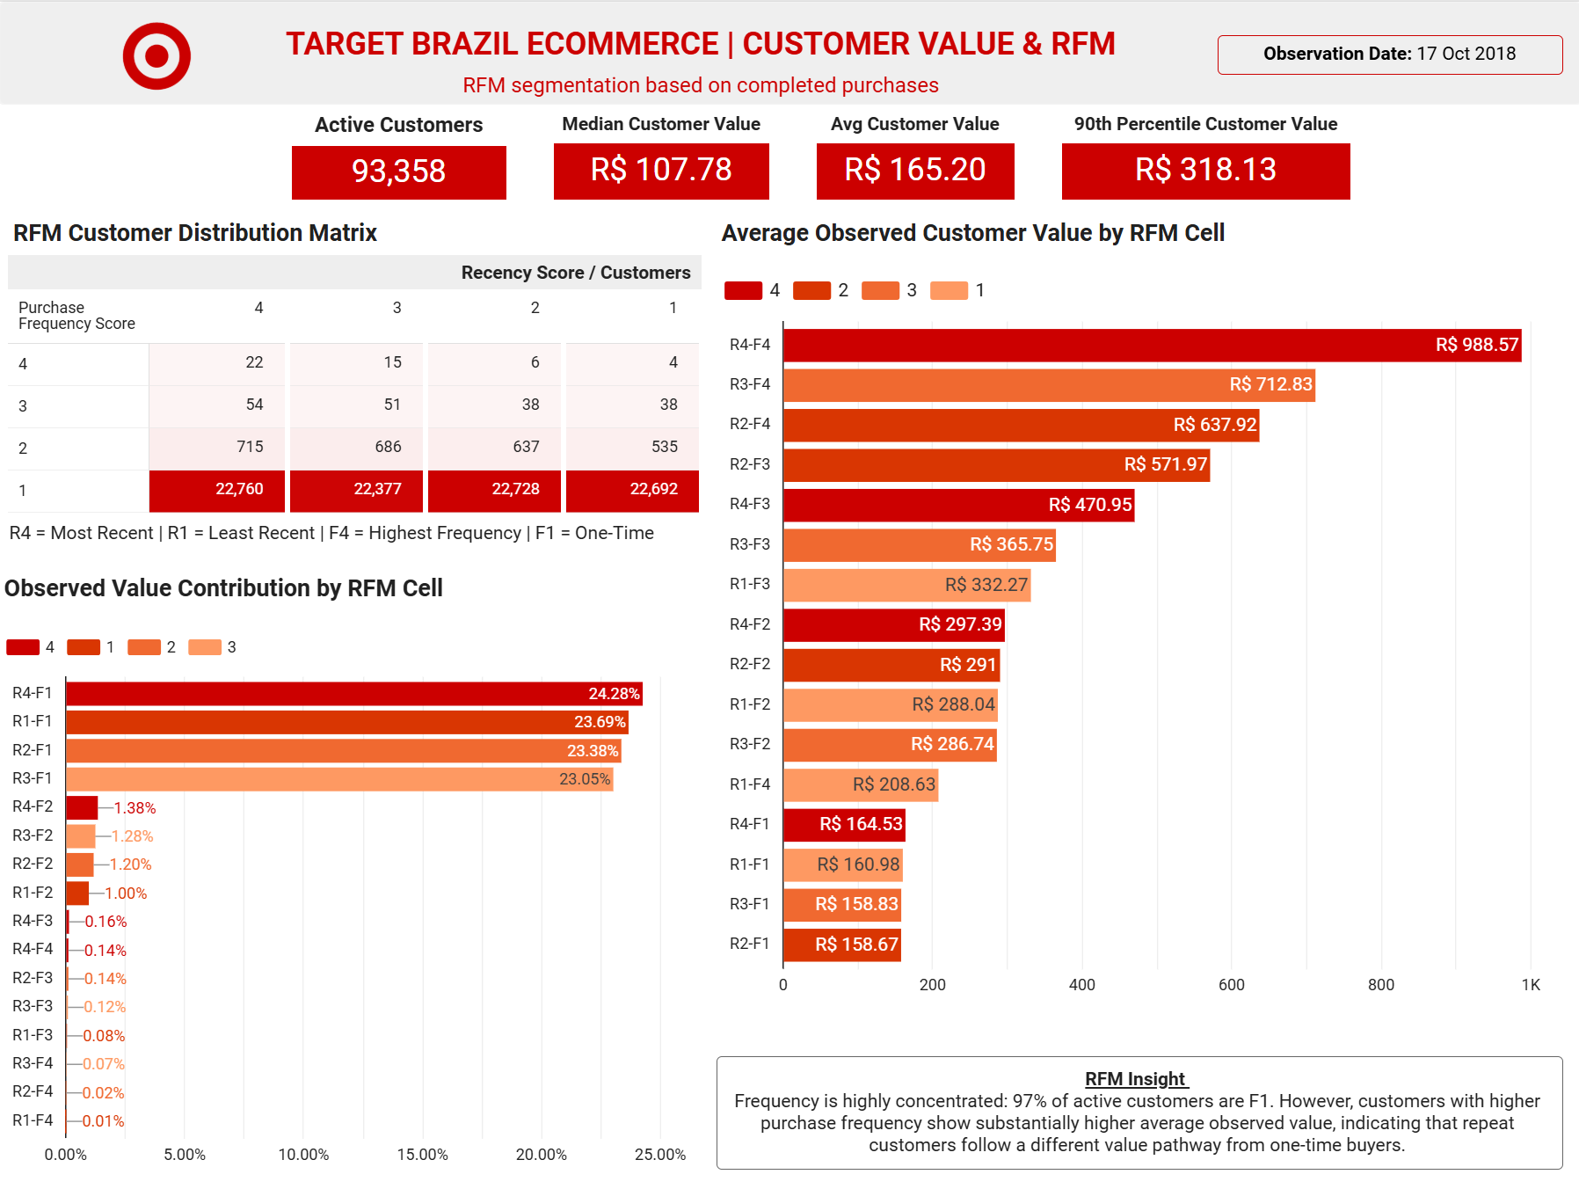Click the Target bullseye logo
This screenshot has width=1579, height=1189.
point(156,55)
